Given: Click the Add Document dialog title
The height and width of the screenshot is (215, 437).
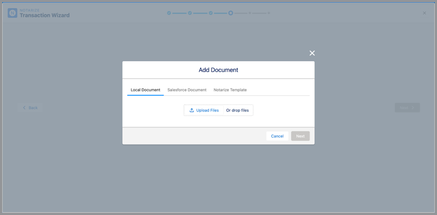Looking at the screenshot, I should pos(219,70).
